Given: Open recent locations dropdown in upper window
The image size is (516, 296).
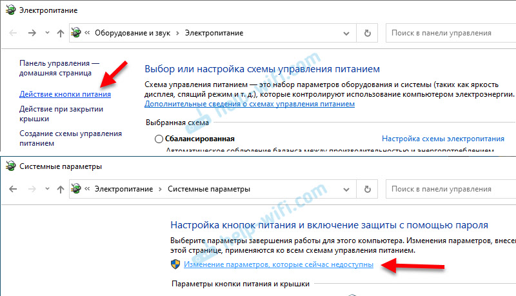Looking at the screenshot, I should click(x=47, y=32).
